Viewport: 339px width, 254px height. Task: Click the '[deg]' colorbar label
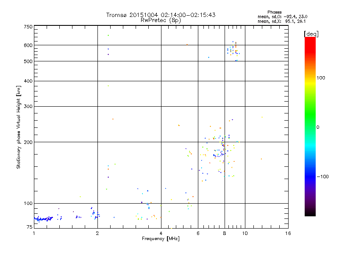(x=311, y=34)
